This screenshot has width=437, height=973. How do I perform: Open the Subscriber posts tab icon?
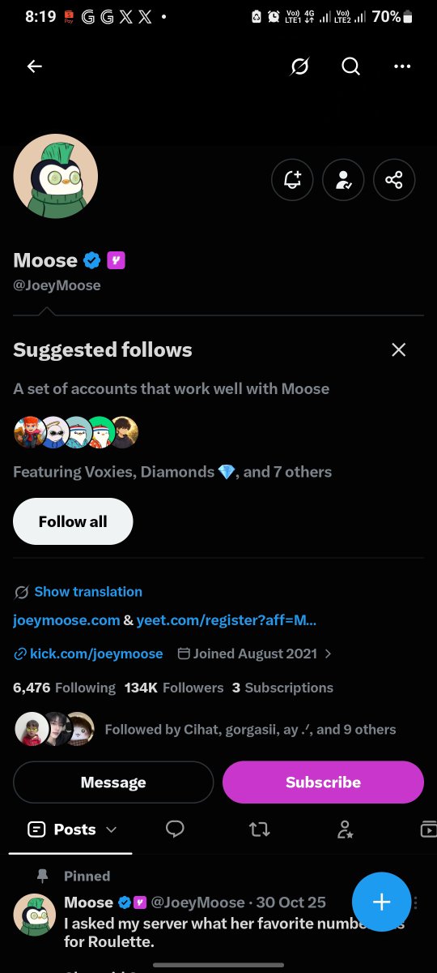click(x=345, y=829)
